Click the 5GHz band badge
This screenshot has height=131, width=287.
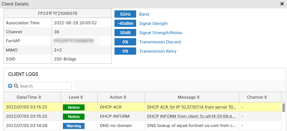pyautogui.click(x=125, y=14)
